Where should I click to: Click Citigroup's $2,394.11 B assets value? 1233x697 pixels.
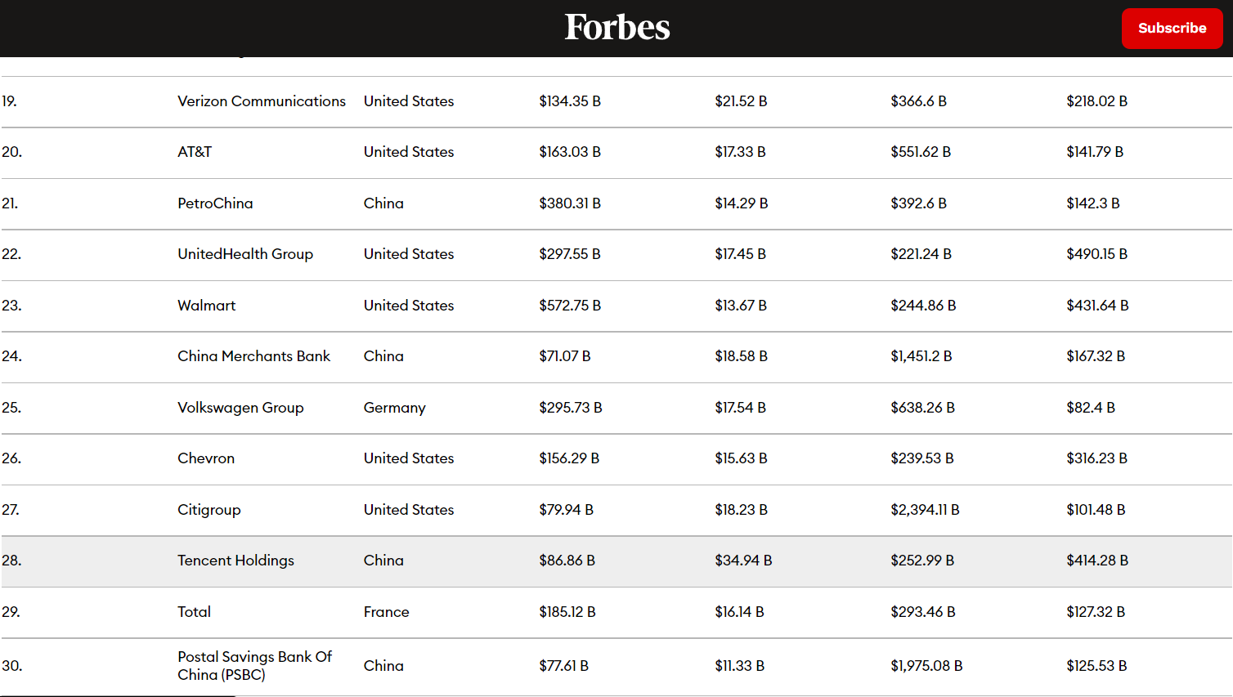(925, 510)
